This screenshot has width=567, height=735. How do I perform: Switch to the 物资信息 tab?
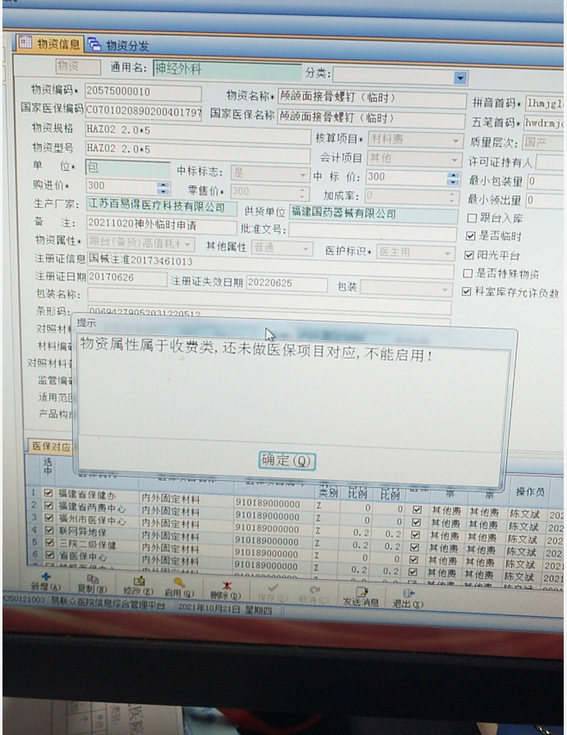(x=49, y=43)
